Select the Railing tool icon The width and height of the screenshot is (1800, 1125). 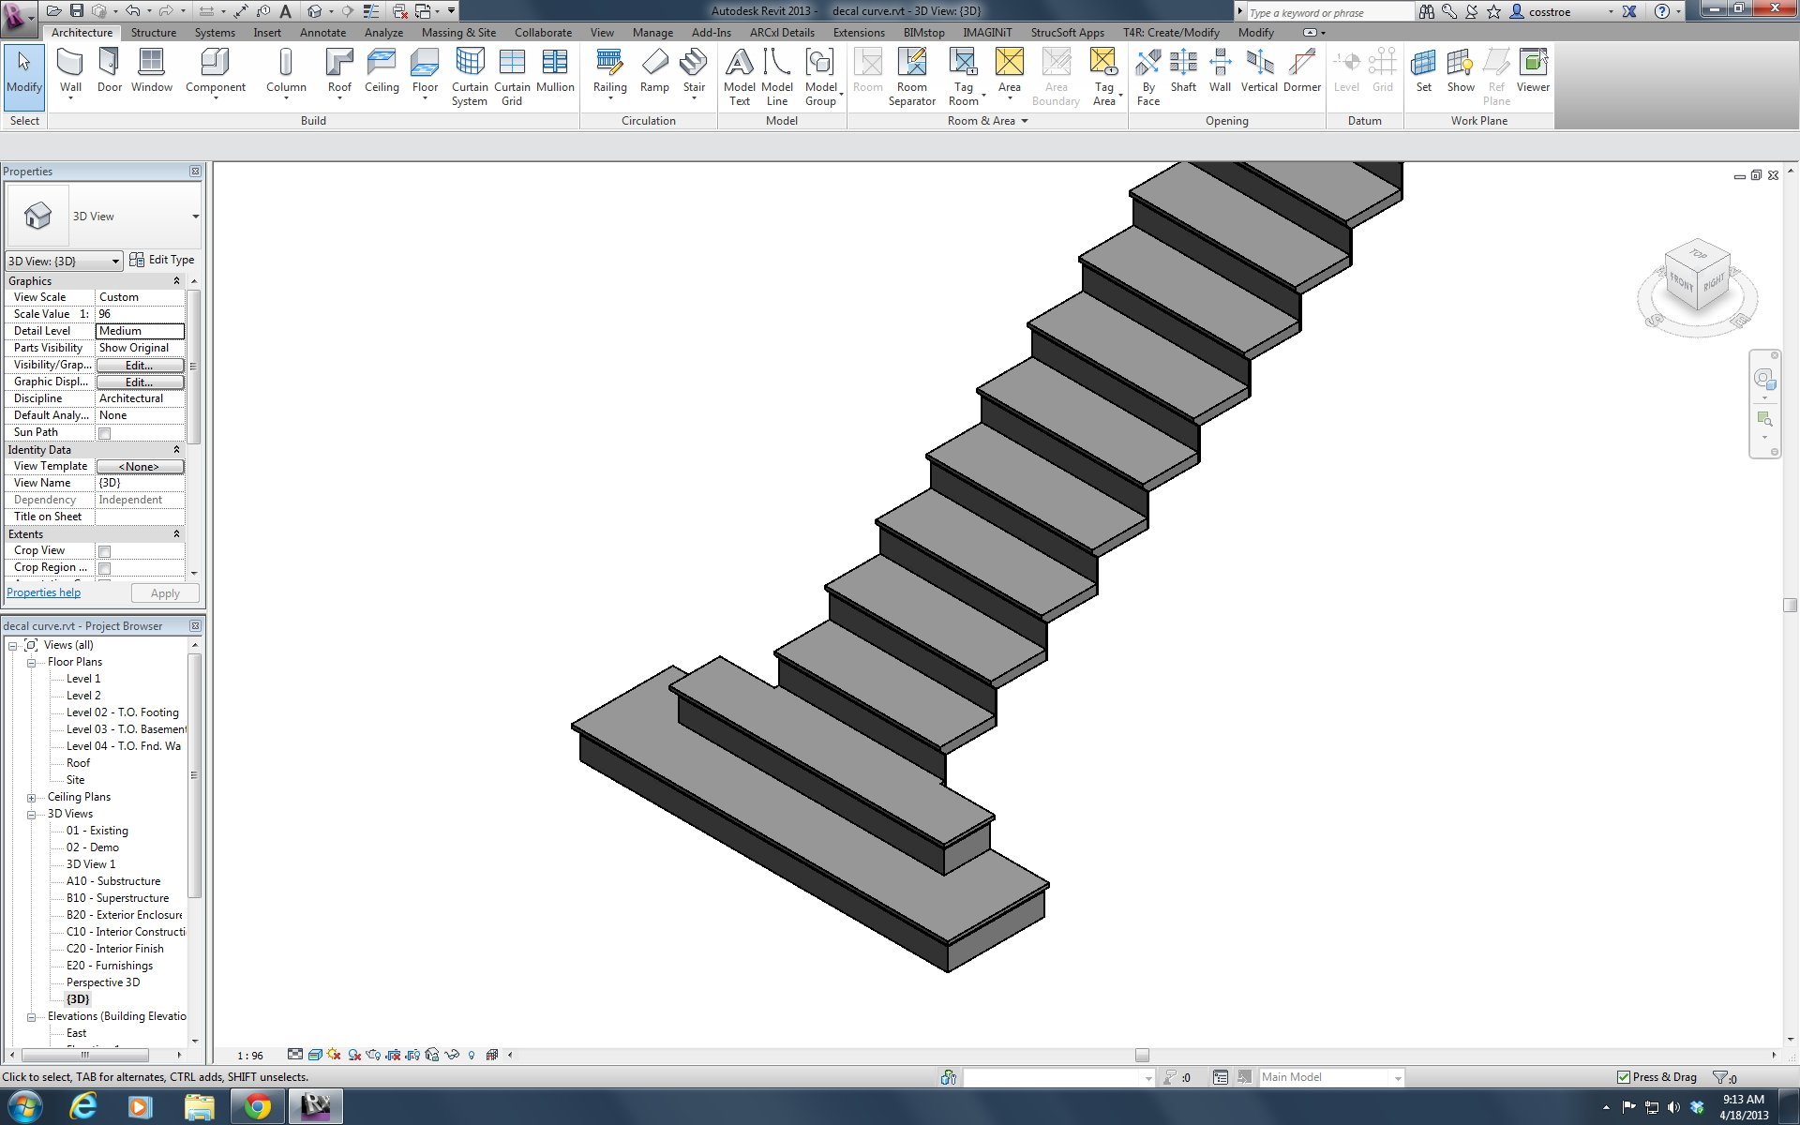609,63
